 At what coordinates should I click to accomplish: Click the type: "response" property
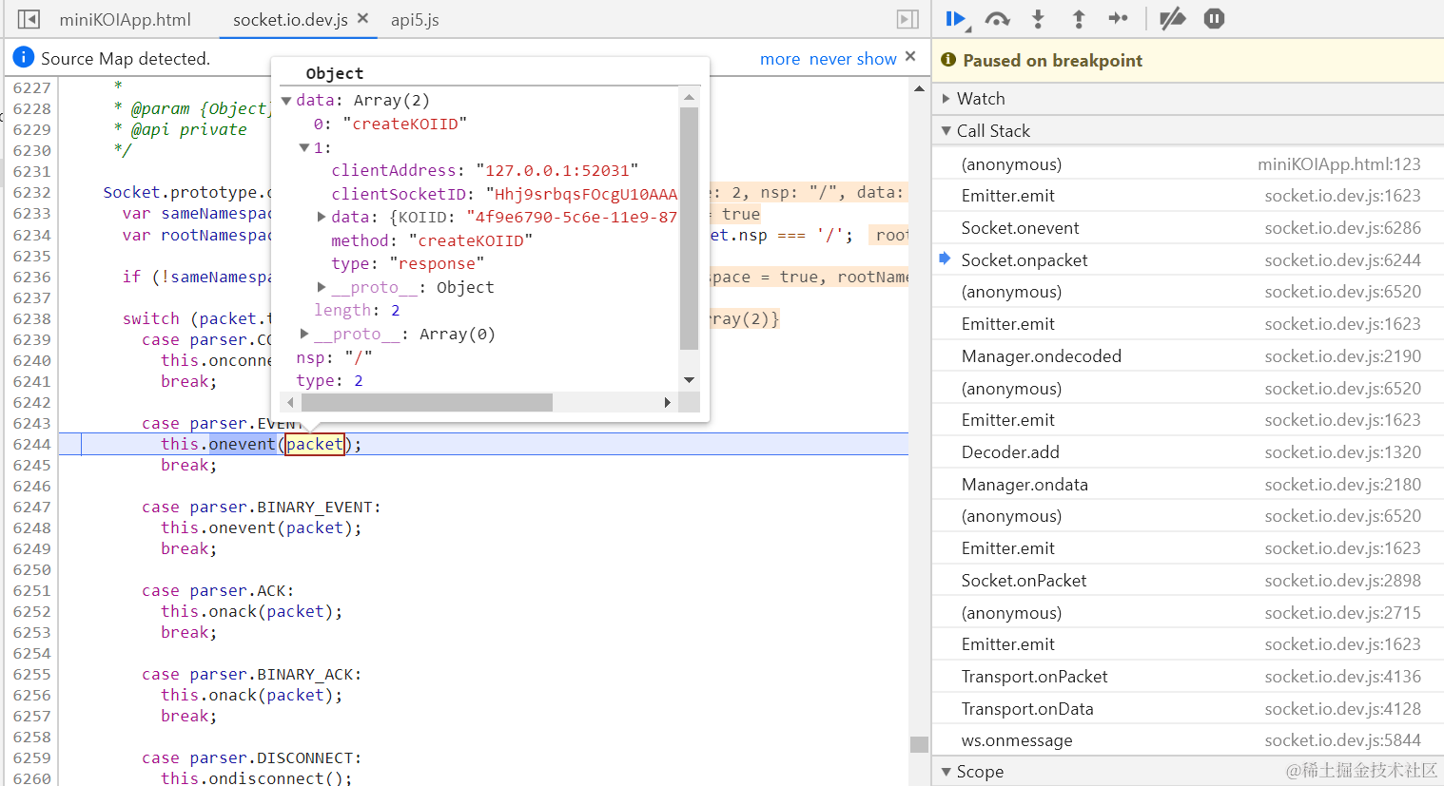[x=408, y=264]
